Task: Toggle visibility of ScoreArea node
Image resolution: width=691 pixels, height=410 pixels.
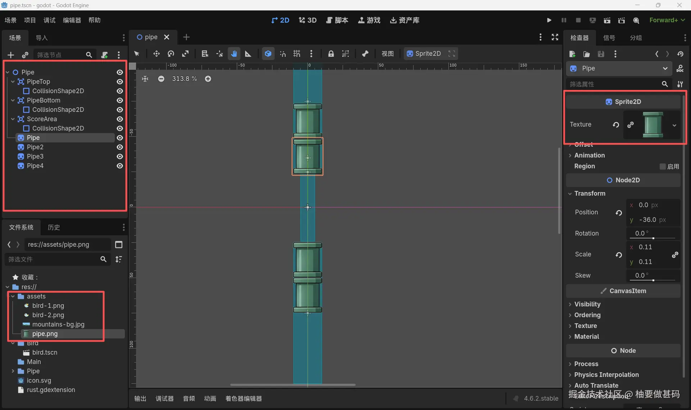Action: 120,119
